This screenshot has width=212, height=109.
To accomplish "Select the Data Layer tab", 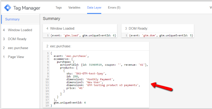I will pyautogui.click(x=94, y=8).
